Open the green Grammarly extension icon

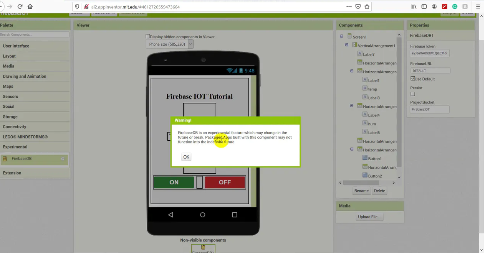455,7
